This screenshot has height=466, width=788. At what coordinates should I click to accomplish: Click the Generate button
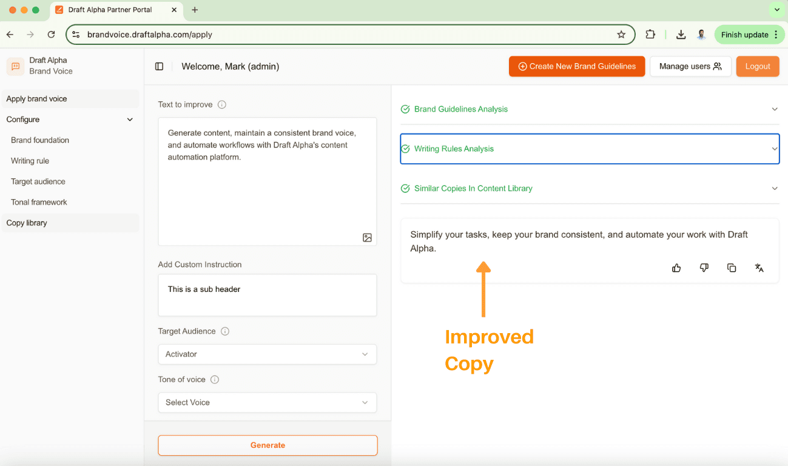[x=268, y=445]
